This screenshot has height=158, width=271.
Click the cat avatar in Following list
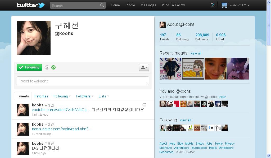[x=197, y=128]
